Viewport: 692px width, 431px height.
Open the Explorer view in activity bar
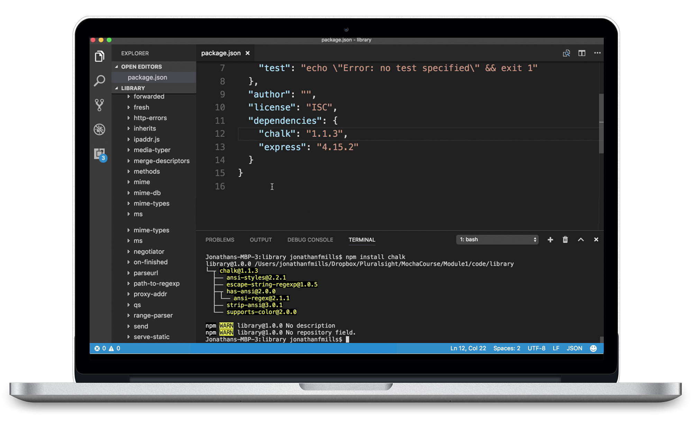tap(100, 56)
